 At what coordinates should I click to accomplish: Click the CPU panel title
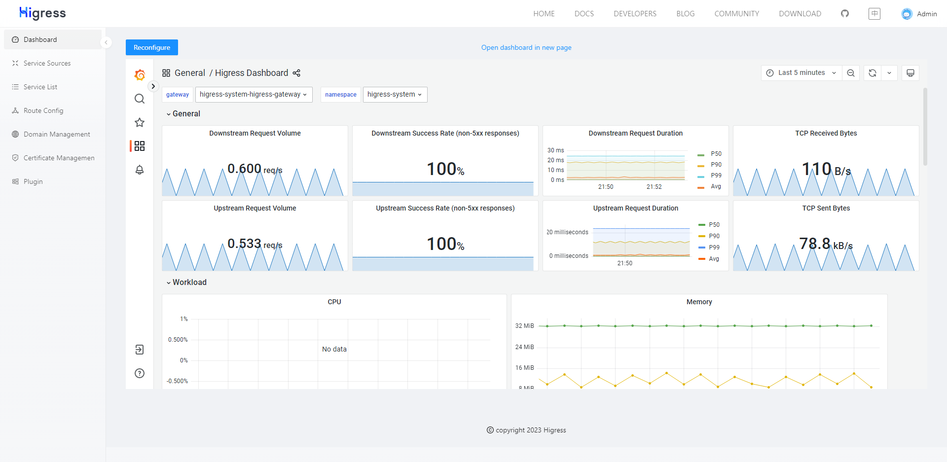click(x=334, y=302)
